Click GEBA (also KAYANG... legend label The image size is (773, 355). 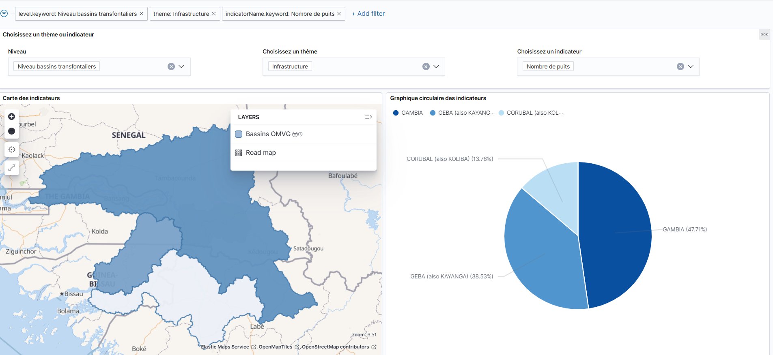pyautogui.click(x=466, y=113)
